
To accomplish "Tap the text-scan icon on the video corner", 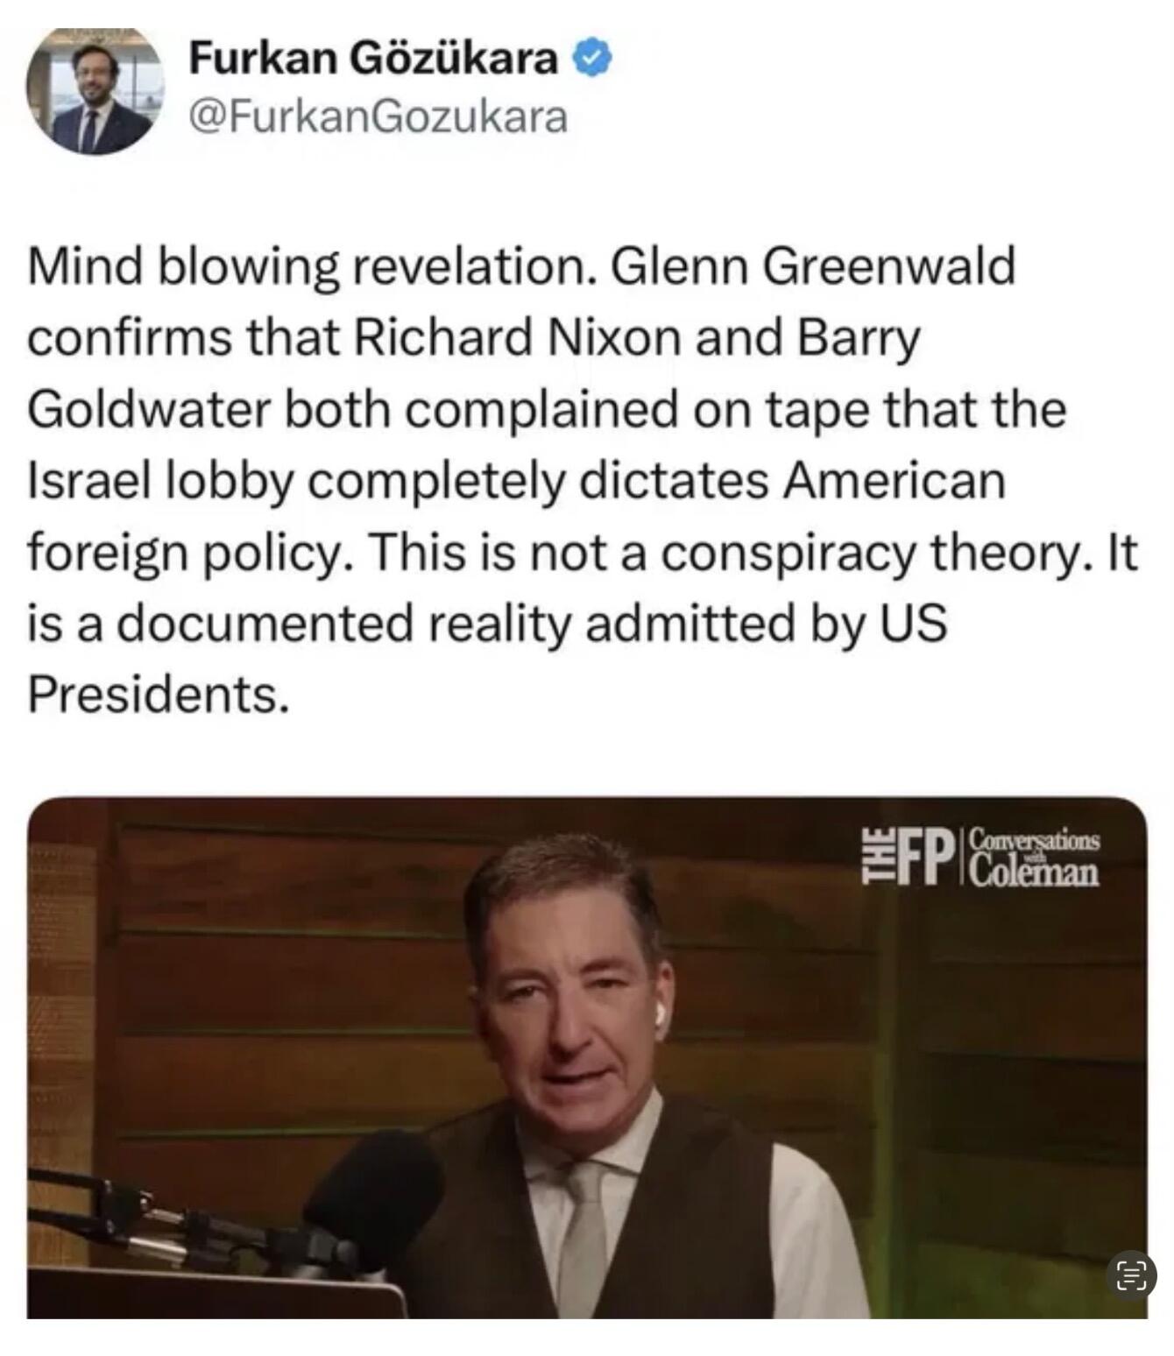I will (x=1131, y=1275).
